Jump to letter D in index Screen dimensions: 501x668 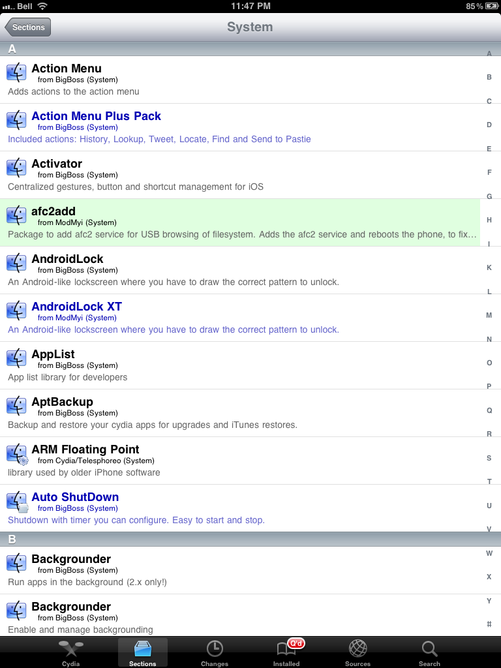(x=489, y=125)
